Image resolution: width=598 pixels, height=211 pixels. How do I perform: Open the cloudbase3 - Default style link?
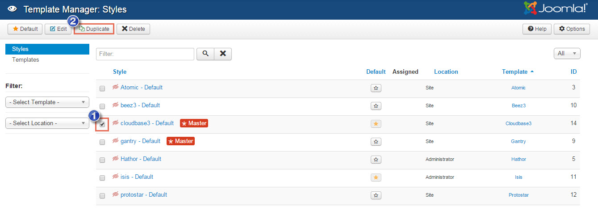coord(147,123)
